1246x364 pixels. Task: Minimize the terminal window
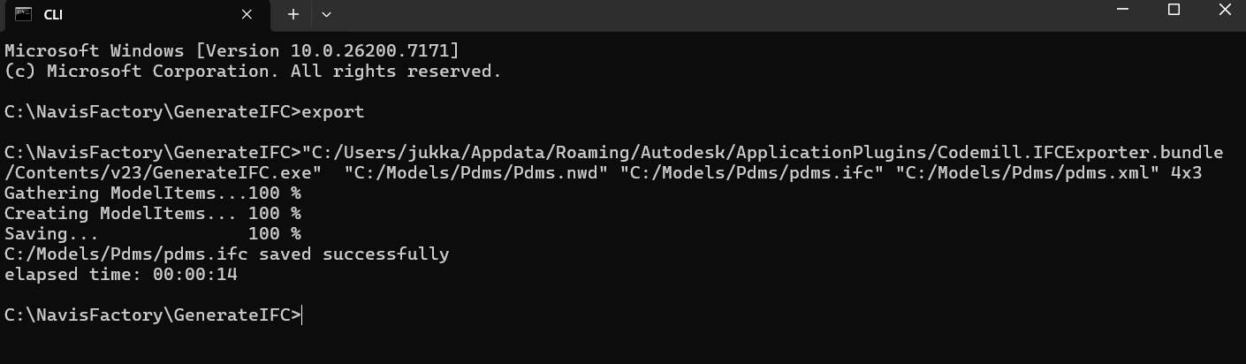[1122, 11]
